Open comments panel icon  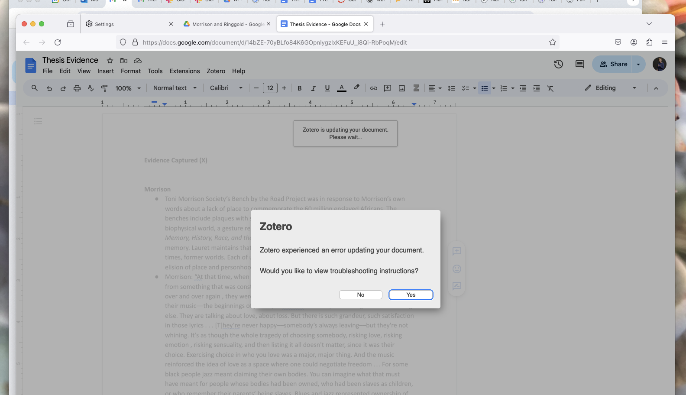tap(579, 64)
